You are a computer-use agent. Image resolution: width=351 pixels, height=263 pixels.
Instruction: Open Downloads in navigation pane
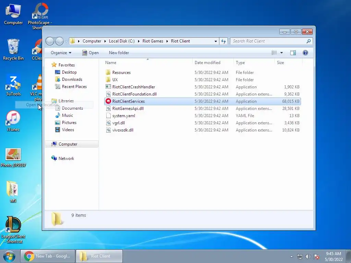point(72,79)
